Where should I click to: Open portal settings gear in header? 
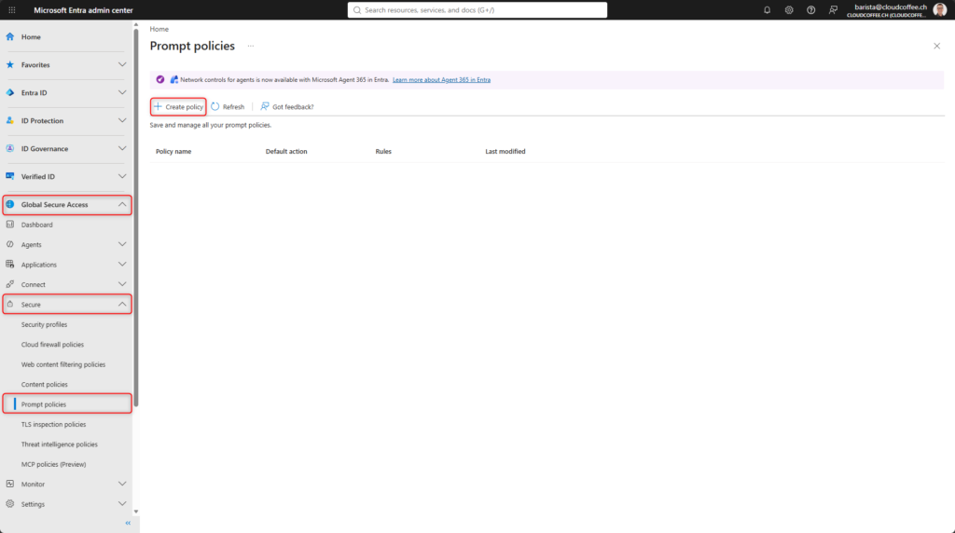(x=789, y=9)
